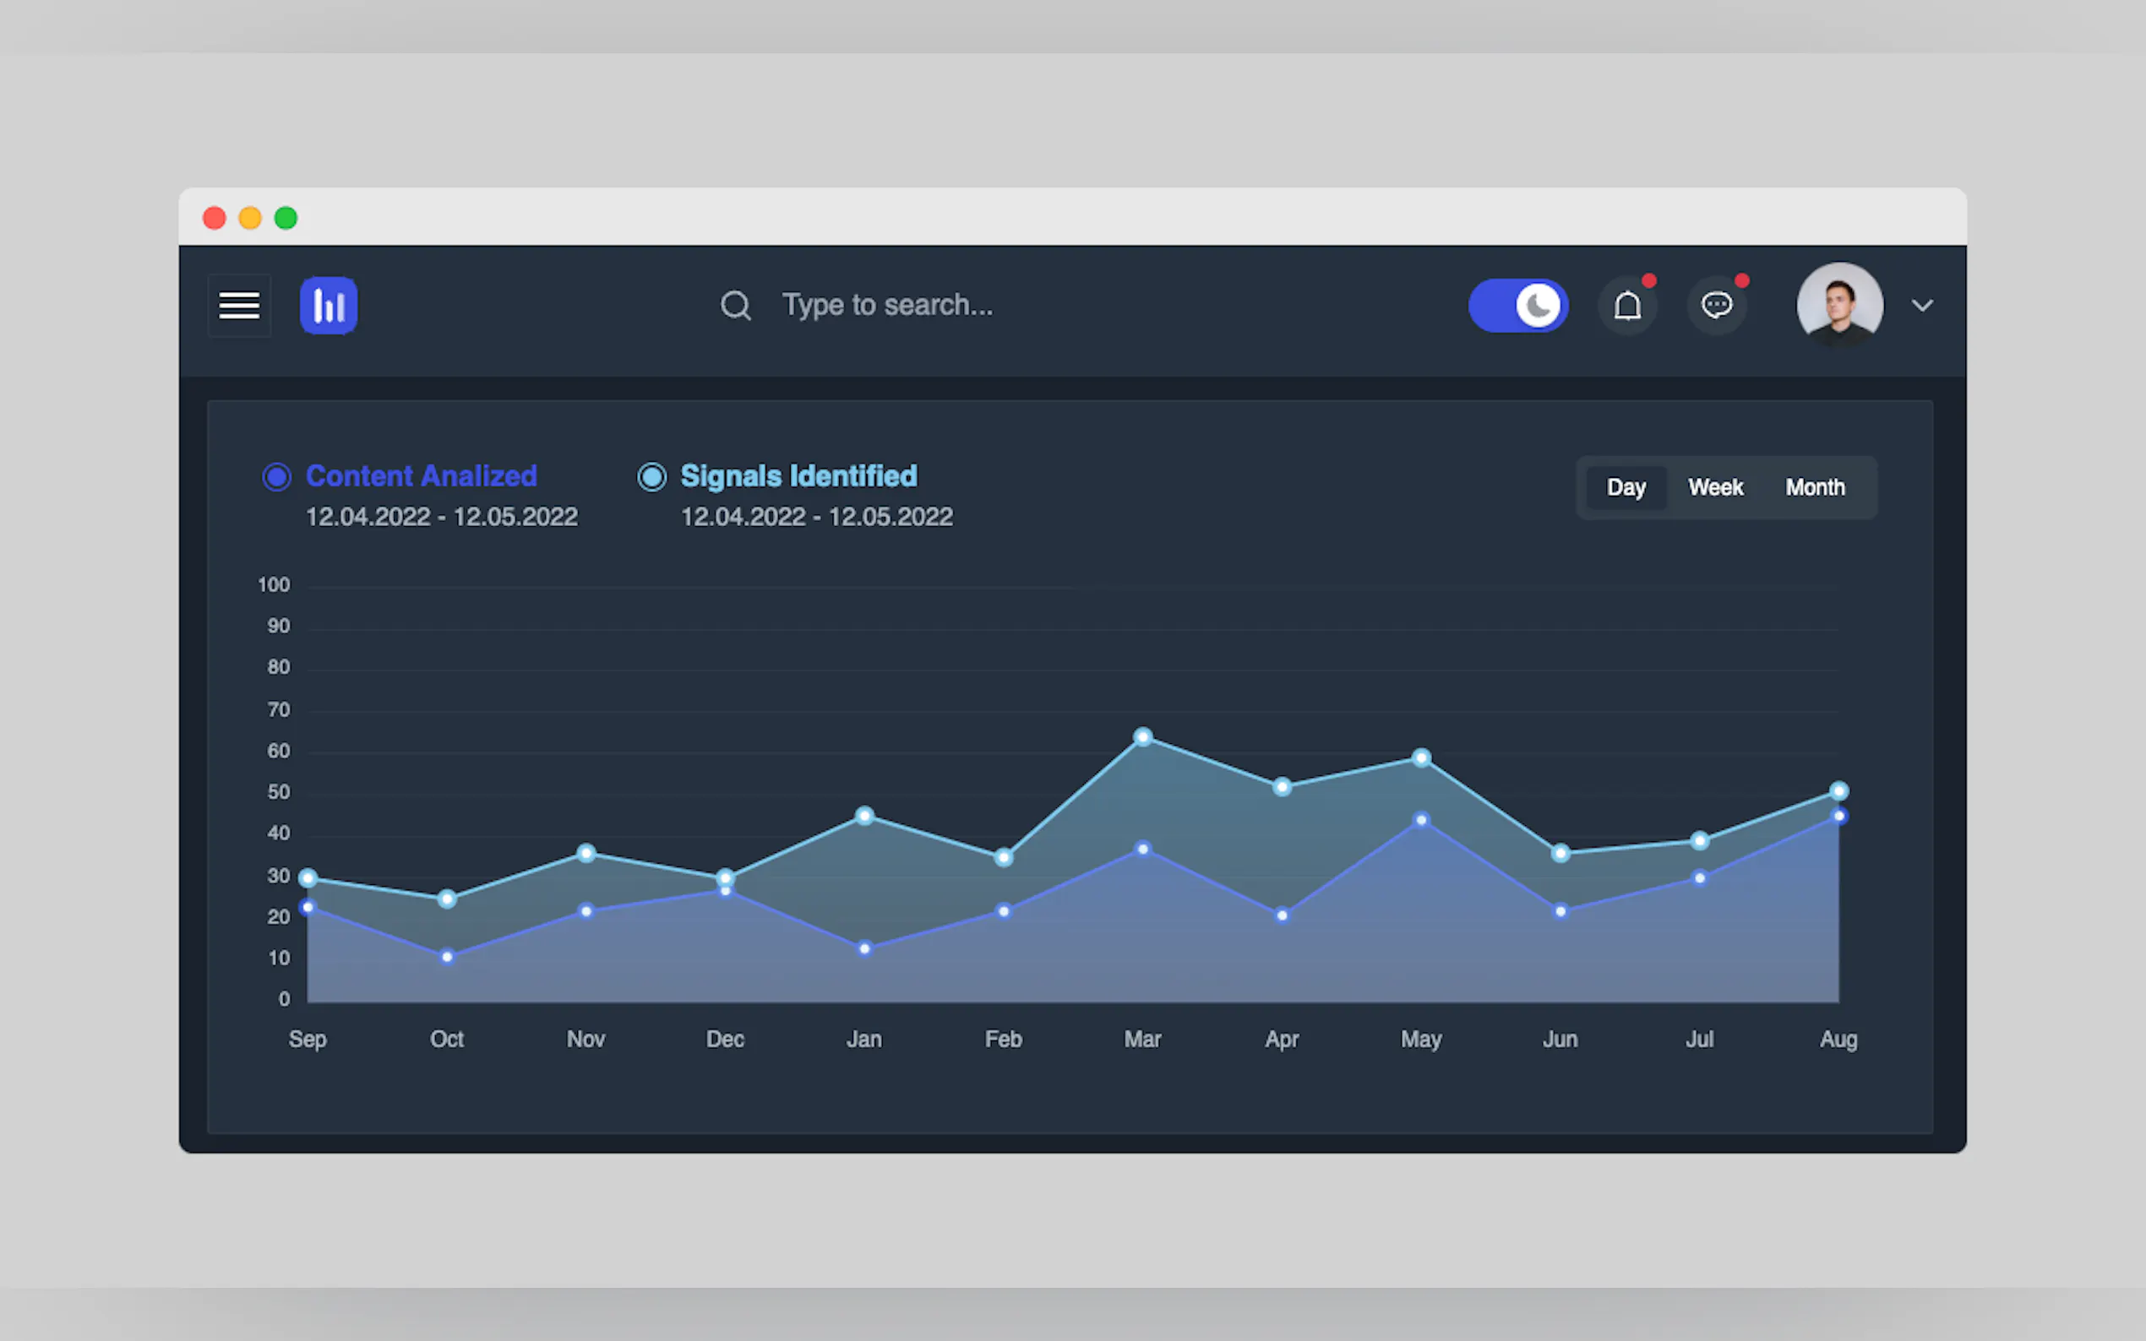This screenshot has width=2146, height=1341.
Task: Click the search magnifier icon
Action: (734, 305)
